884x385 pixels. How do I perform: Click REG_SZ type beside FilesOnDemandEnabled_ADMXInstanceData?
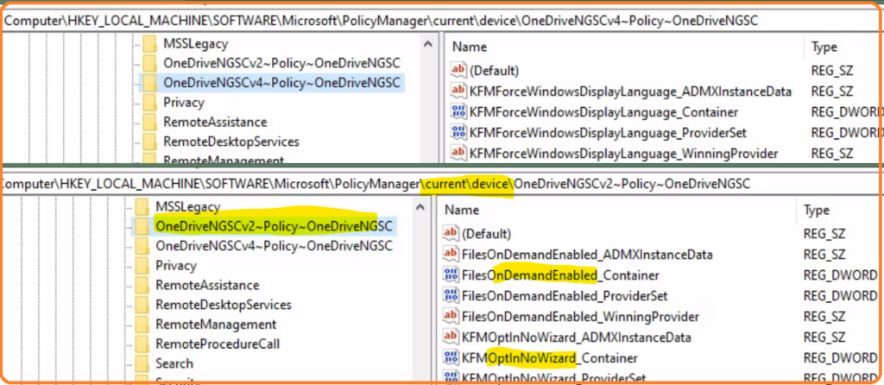[824, 255]
